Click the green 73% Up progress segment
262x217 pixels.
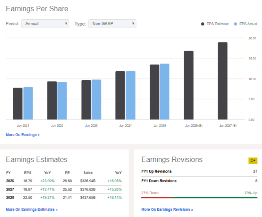pos(215,197)
